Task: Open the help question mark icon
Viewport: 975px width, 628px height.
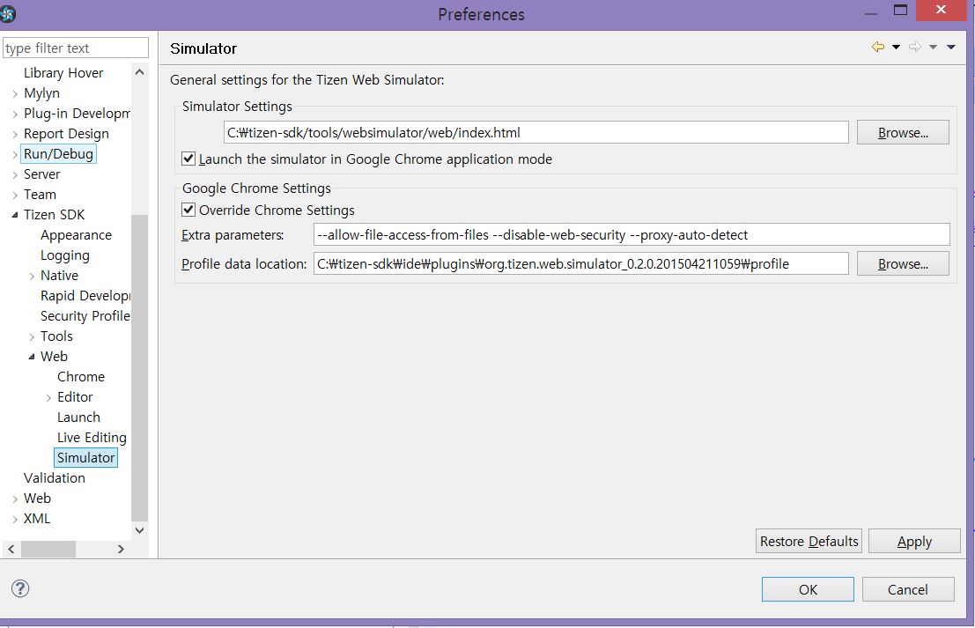Action: [20, 588]
